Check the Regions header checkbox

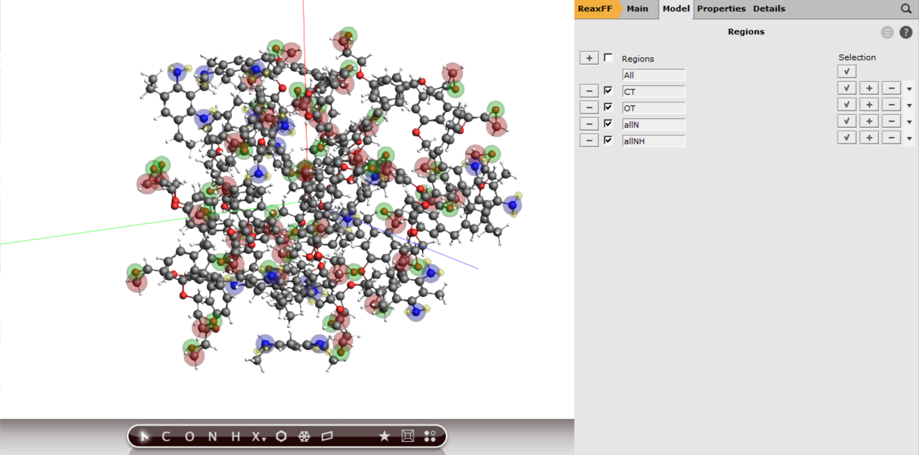[608, 58]
